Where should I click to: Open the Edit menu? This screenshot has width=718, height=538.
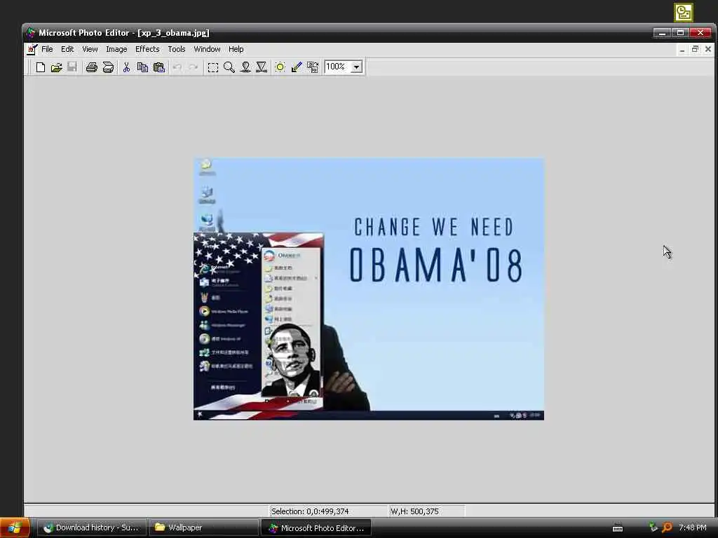[x=67, y=49]
